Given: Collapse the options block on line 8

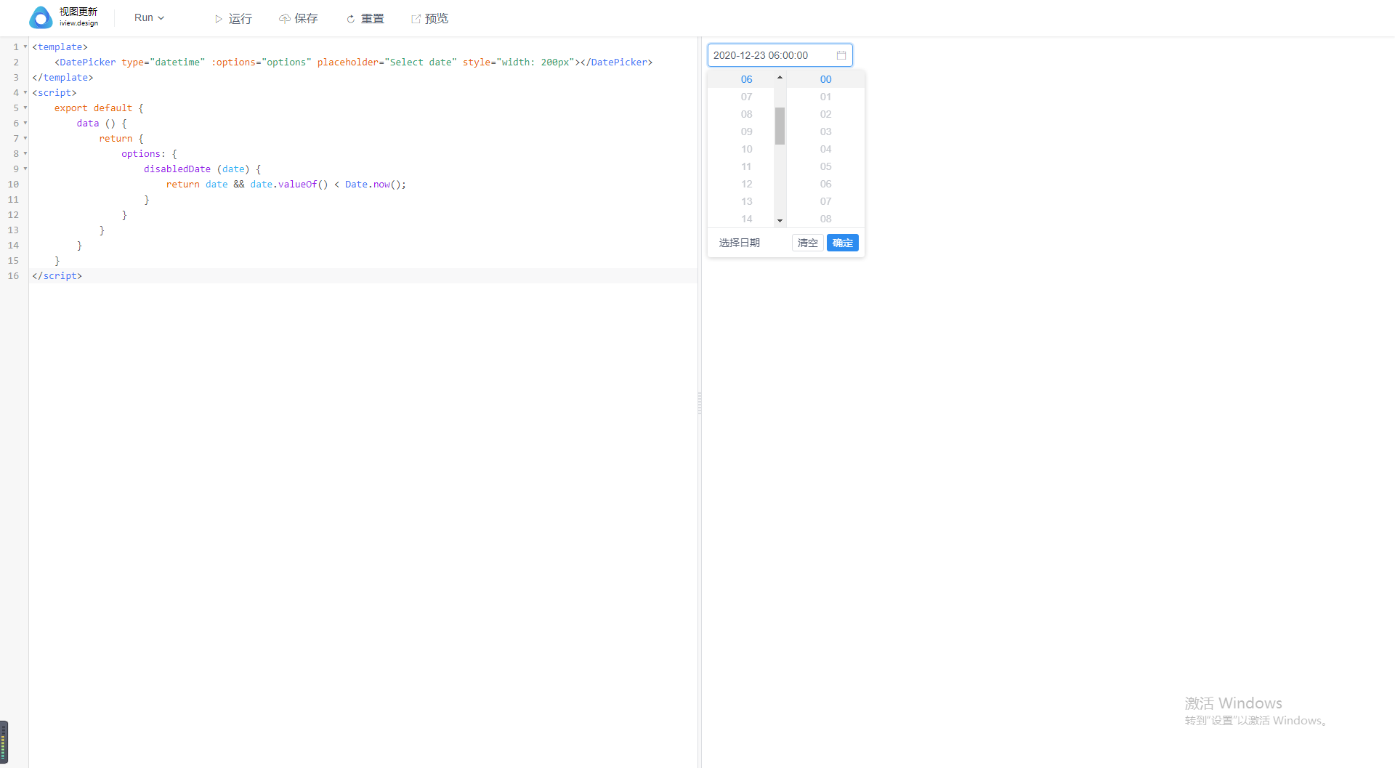Looking at the screenshot, I should (x=24, y=153).
